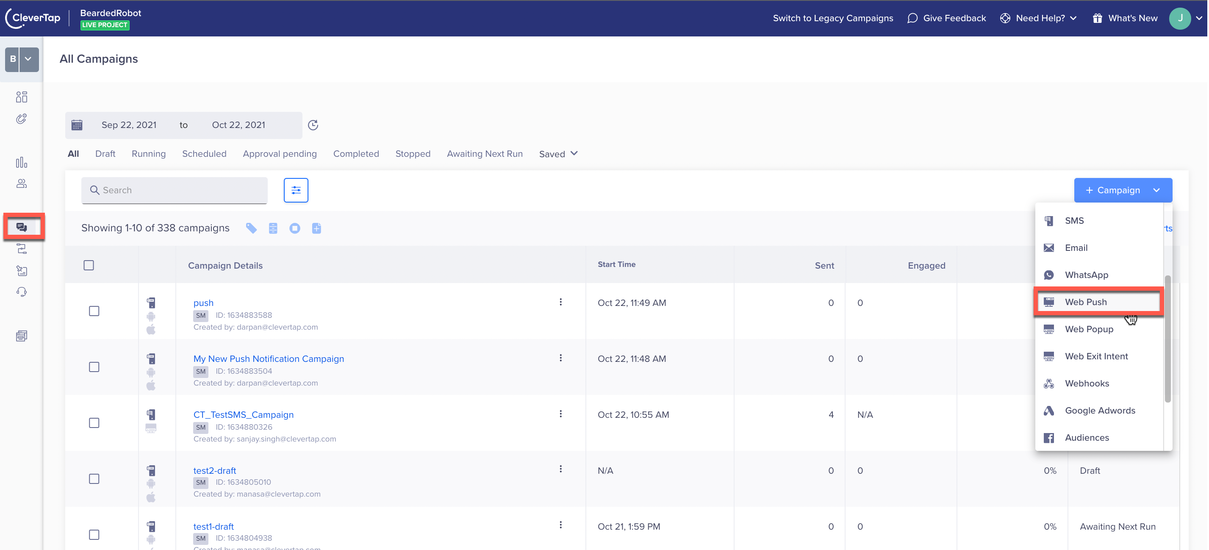Open the project switcher B dropdown
This screenshot has width=1209, height=550.
pyautogui.click(x=22, y=59)
